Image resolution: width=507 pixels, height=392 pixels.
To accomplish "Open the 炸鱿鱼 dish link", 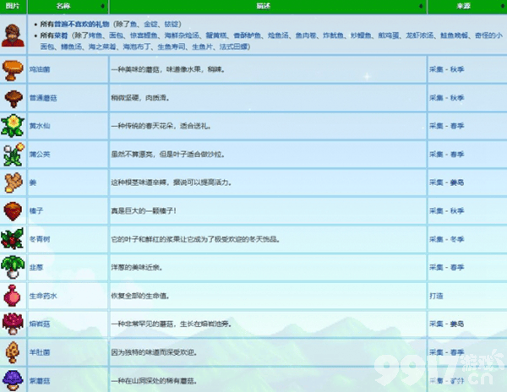I will pyautogui.click(x=334, y=35).
